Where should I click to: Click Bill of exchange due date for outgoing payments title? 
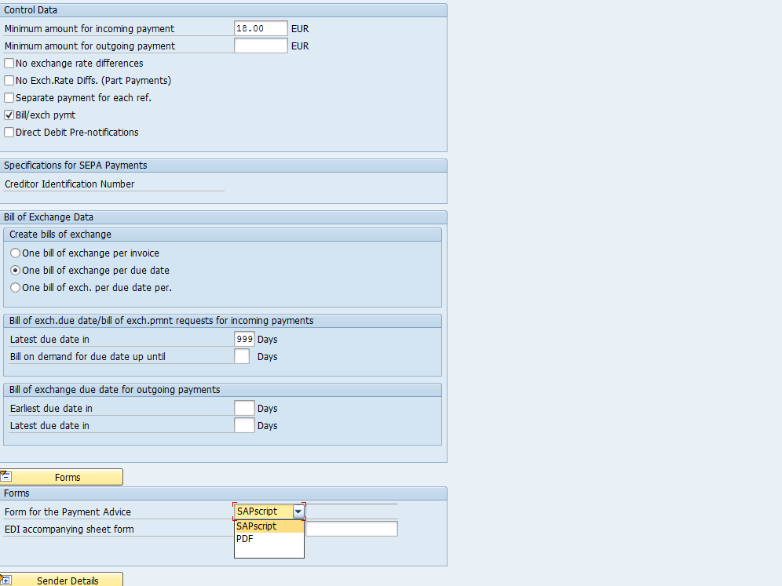pyautogui.click(x=115, y=390)
